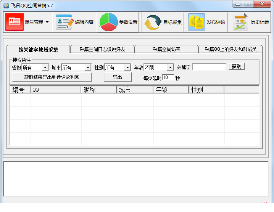Switch to 采集空间访客 tab

[166, 49]
